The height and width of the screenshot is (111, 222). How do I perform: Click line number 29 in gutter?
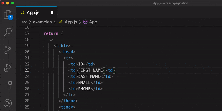click(x=27, y=107)
